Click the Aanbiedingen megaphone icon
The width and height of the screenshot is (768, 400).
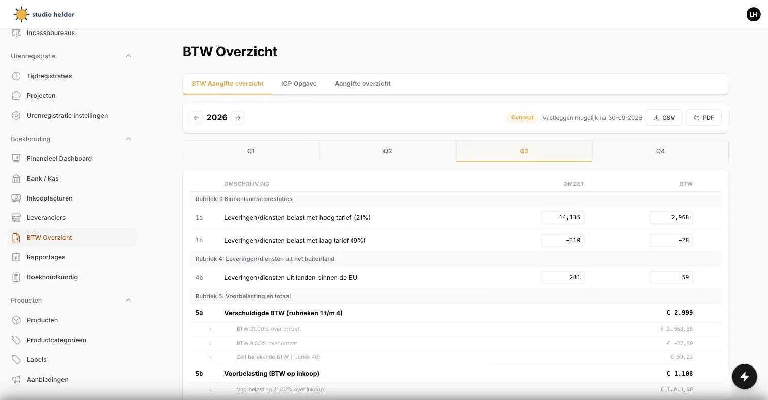16,380
